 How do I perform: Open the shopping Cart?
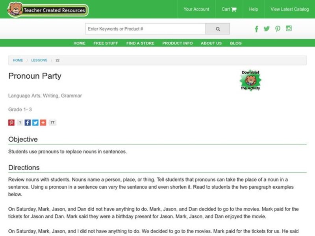click(229, 9)
